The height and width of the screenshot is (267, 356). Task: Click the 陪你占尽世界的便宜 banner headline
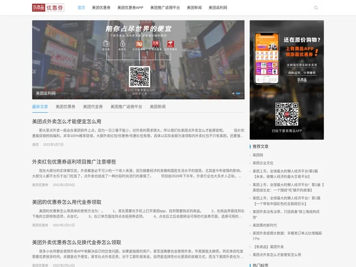tap(138, 29)
